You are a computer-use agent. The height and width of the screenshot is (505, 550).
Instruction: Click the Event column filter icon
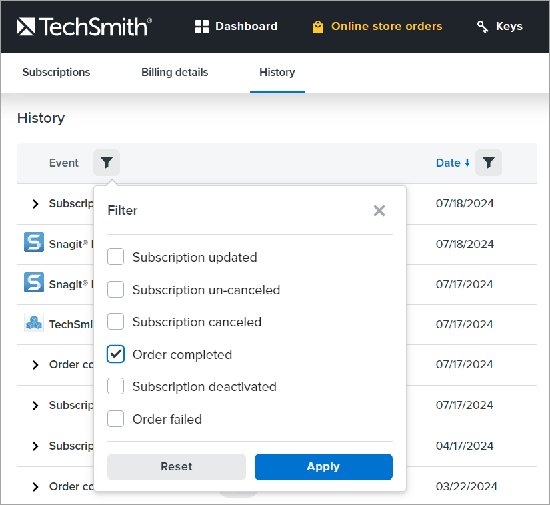(x=107, y=163)
